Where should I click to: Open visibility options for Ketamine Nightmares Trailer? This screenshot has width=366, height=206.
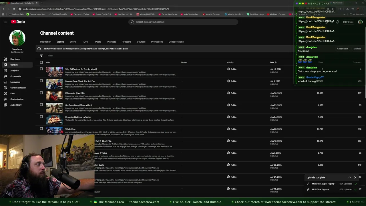tap(232, 117)
